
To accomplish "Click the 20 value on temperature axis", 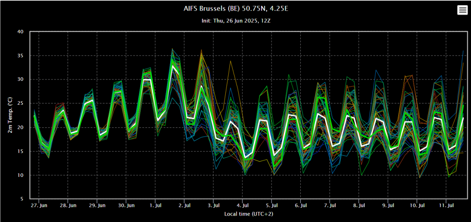I will [x=20, y=127].
